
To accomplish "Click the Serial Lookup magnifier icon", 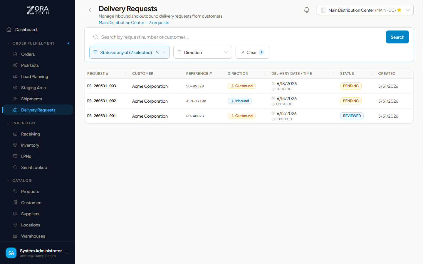I will pyautogui.click(x=15, y=167).
